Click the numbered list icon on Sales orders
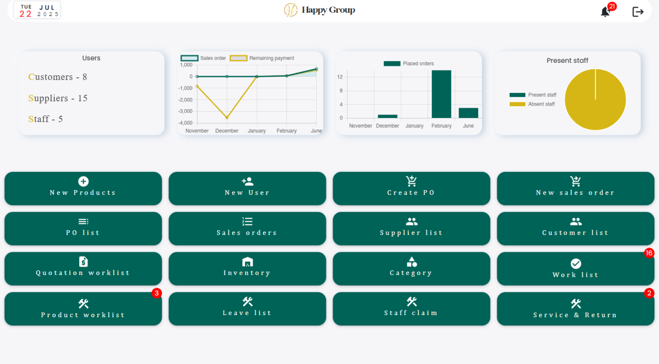Image resolution: width=659 pixels, height=364 pixels. click(247, 221)
